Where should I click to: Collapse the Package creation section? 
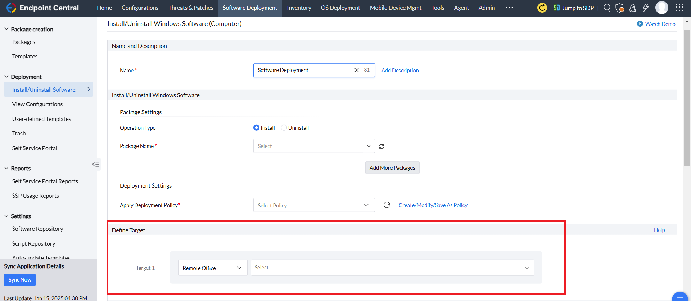coord(6,29)
